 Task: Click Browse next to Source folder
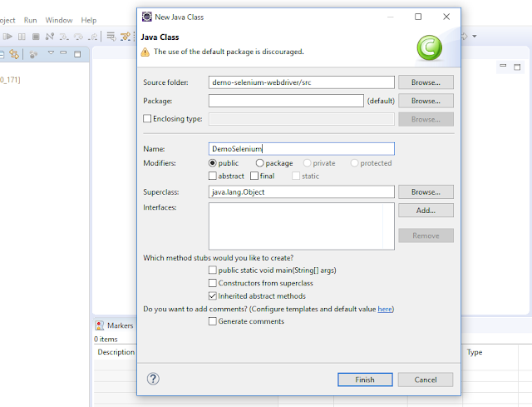pos(426,82)
